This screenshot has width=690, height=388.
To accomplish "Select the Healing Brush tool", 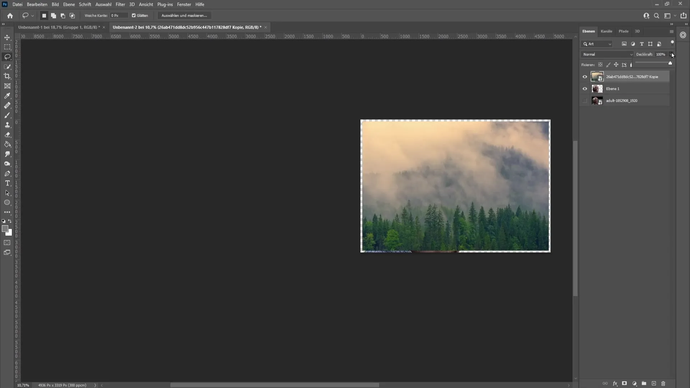I will click(7, 105).
